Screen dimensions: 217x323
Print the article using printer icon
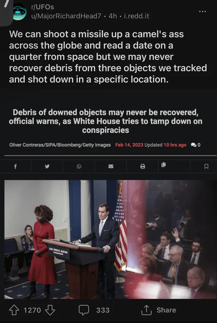coord(143,166)
